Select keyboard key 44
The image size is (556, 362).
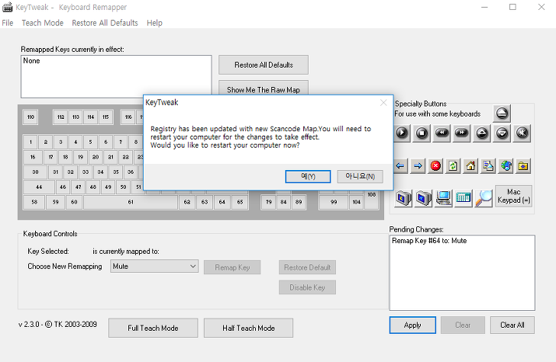tap(39, 187)
